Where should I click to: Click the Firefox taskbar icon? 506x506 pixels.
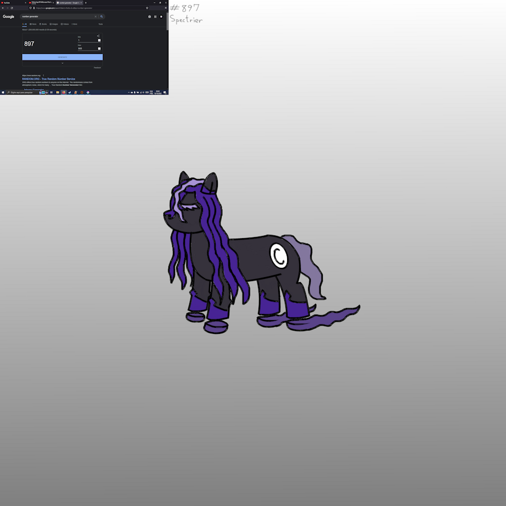point(64,92)
